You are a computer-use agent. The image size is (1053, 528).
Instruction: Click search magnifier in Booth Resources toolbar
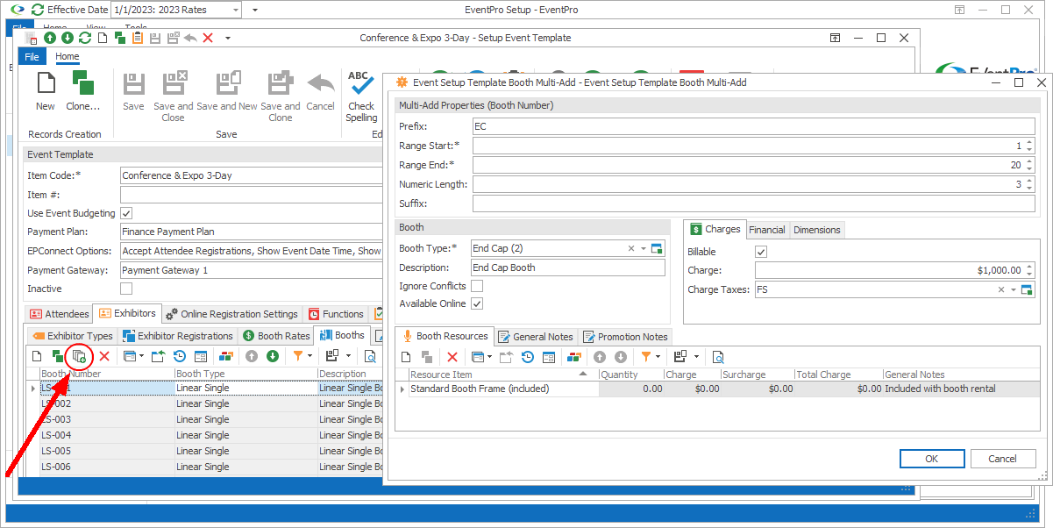click(718, 357)
